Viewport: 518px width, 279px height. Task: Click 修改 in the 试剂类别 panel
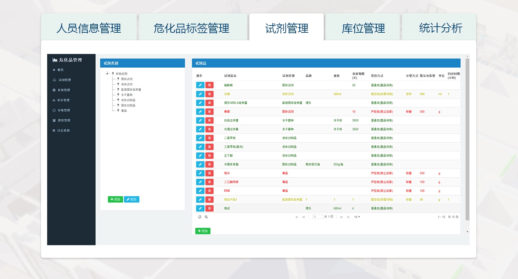tap(132, 200)
